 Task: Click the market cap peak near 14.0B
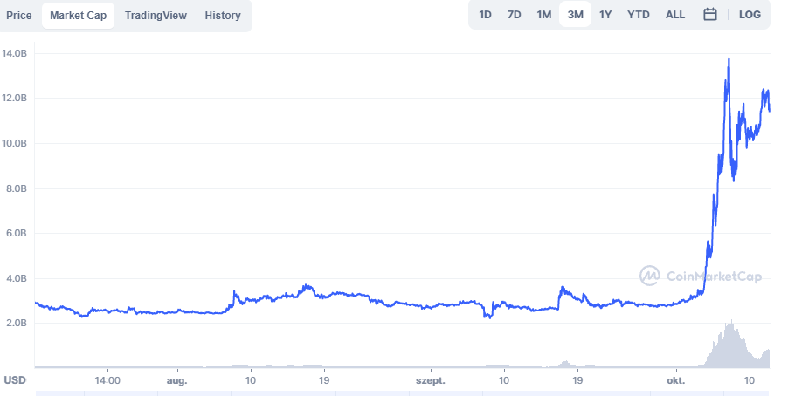729,59
